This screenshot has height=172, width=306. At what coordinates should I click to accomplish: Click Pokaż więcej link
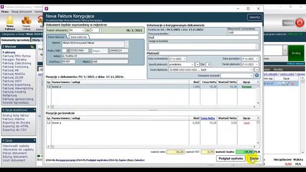(x=295, y=64)
